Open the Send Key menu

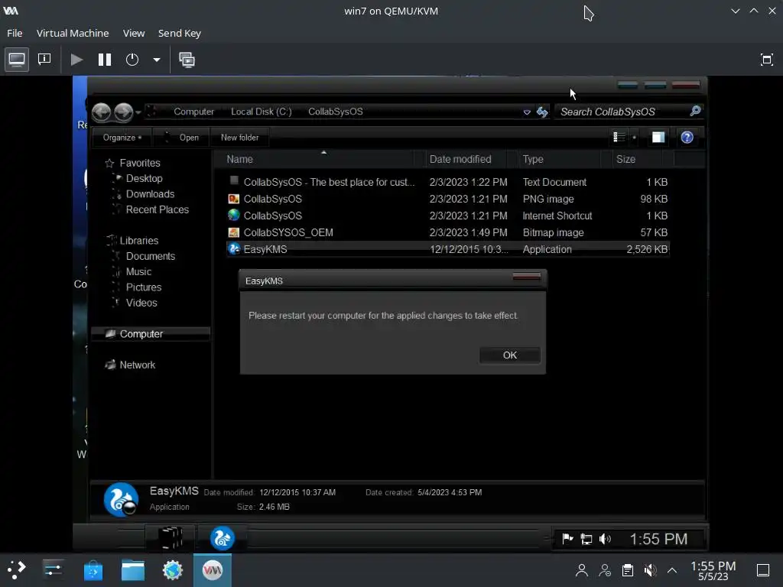click(x=179, y=33)
